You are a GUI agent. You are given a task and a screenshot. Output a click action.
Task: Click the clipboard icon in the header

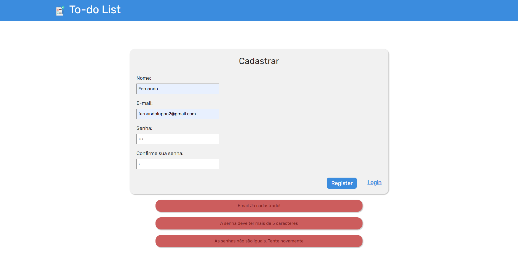(60, 10)
